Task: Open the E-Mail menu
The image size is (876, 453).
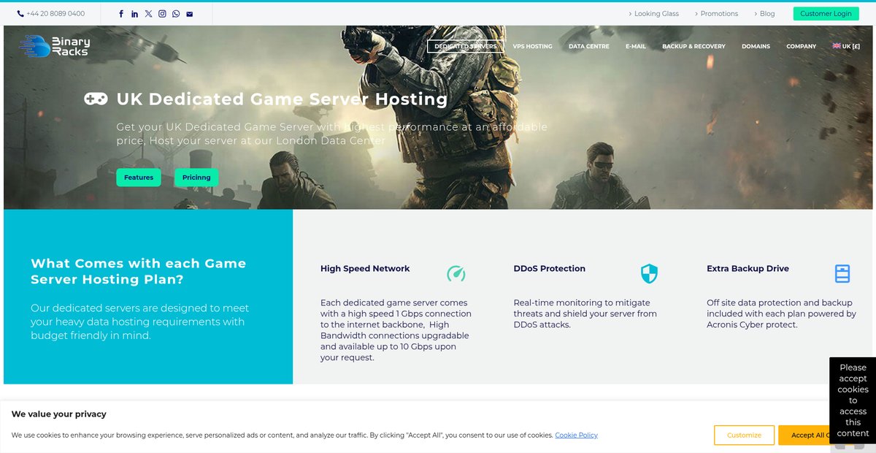Action: click(x=636, y=47)
